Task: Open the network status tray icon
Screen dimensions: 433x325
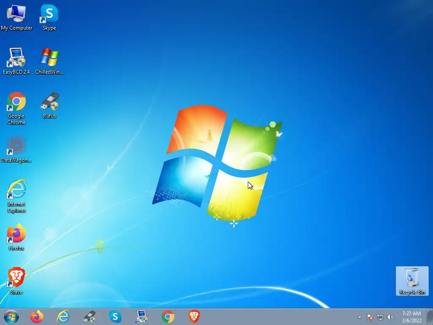Action: point(380,317)
